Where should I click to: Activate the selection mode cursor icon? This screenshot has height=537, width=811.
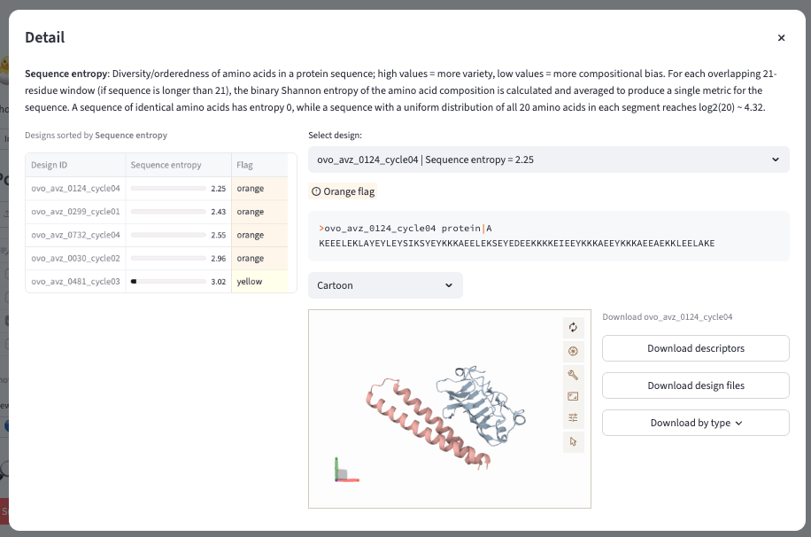[573, 440]
